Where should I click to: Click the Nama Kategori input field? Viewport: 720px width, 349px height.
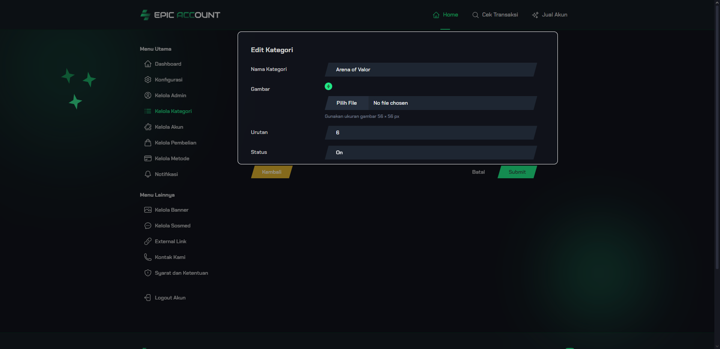[x=431, y=69]
